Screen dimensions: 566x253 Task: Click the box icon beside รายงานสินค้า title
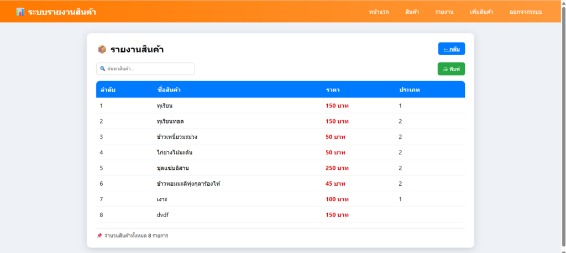102,50
